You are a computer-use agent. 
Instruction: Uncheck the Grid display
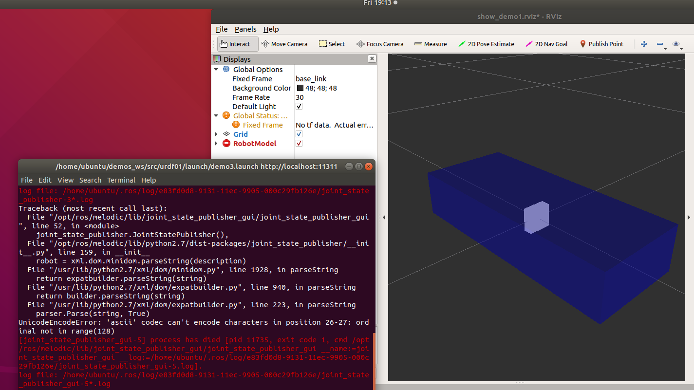pyautogui.click(x=299, y=134)
